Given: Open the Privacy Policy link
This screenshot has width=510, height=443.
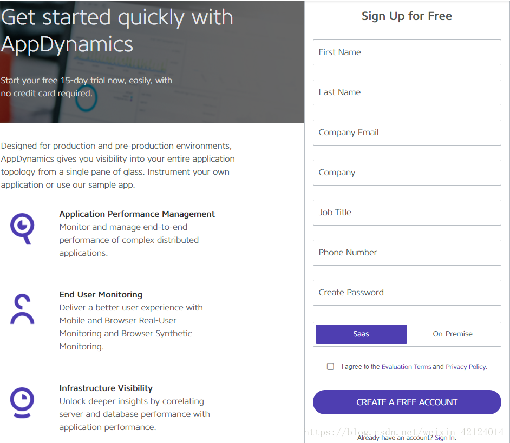Looking at the screenshot, I should point(466,367).
